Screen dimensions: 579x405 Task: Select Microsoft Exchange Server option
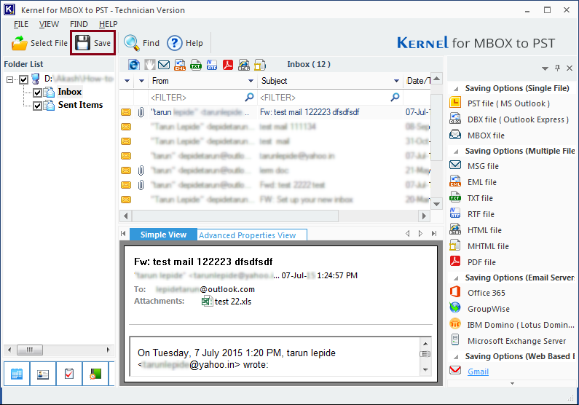[516, 341]
